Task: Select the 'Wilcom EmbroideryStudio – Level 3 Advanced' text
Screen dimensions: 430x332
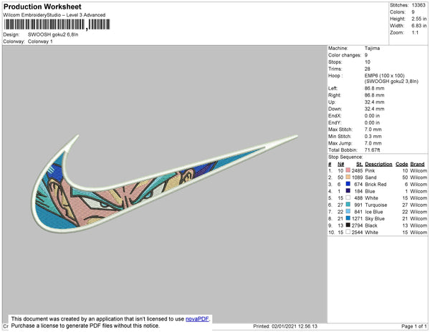Action: click(54, 15)
